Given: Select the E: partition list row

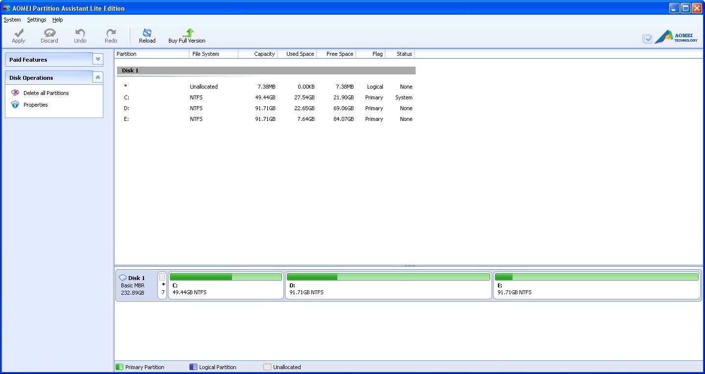Looking at the screenshot, I should tap(266, 119).
